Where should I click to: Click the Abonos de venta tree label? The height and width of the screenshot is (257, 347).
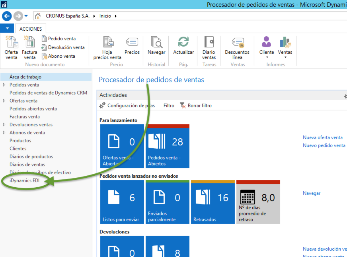pyautogui.click(x=27, y=133)
